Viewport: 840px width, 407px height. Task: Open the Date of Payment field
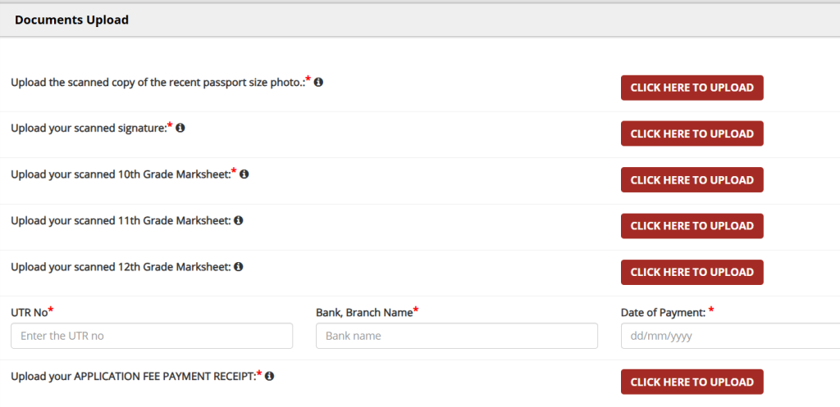point(730,336)
